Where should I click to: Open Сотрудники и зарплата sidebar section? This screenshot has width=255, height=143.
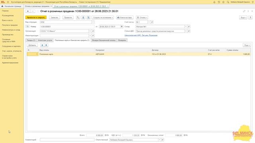(x=11, y=46)
